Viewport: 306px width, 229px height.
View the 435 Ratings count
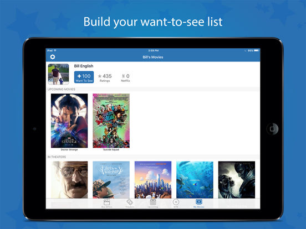[105, 77]
